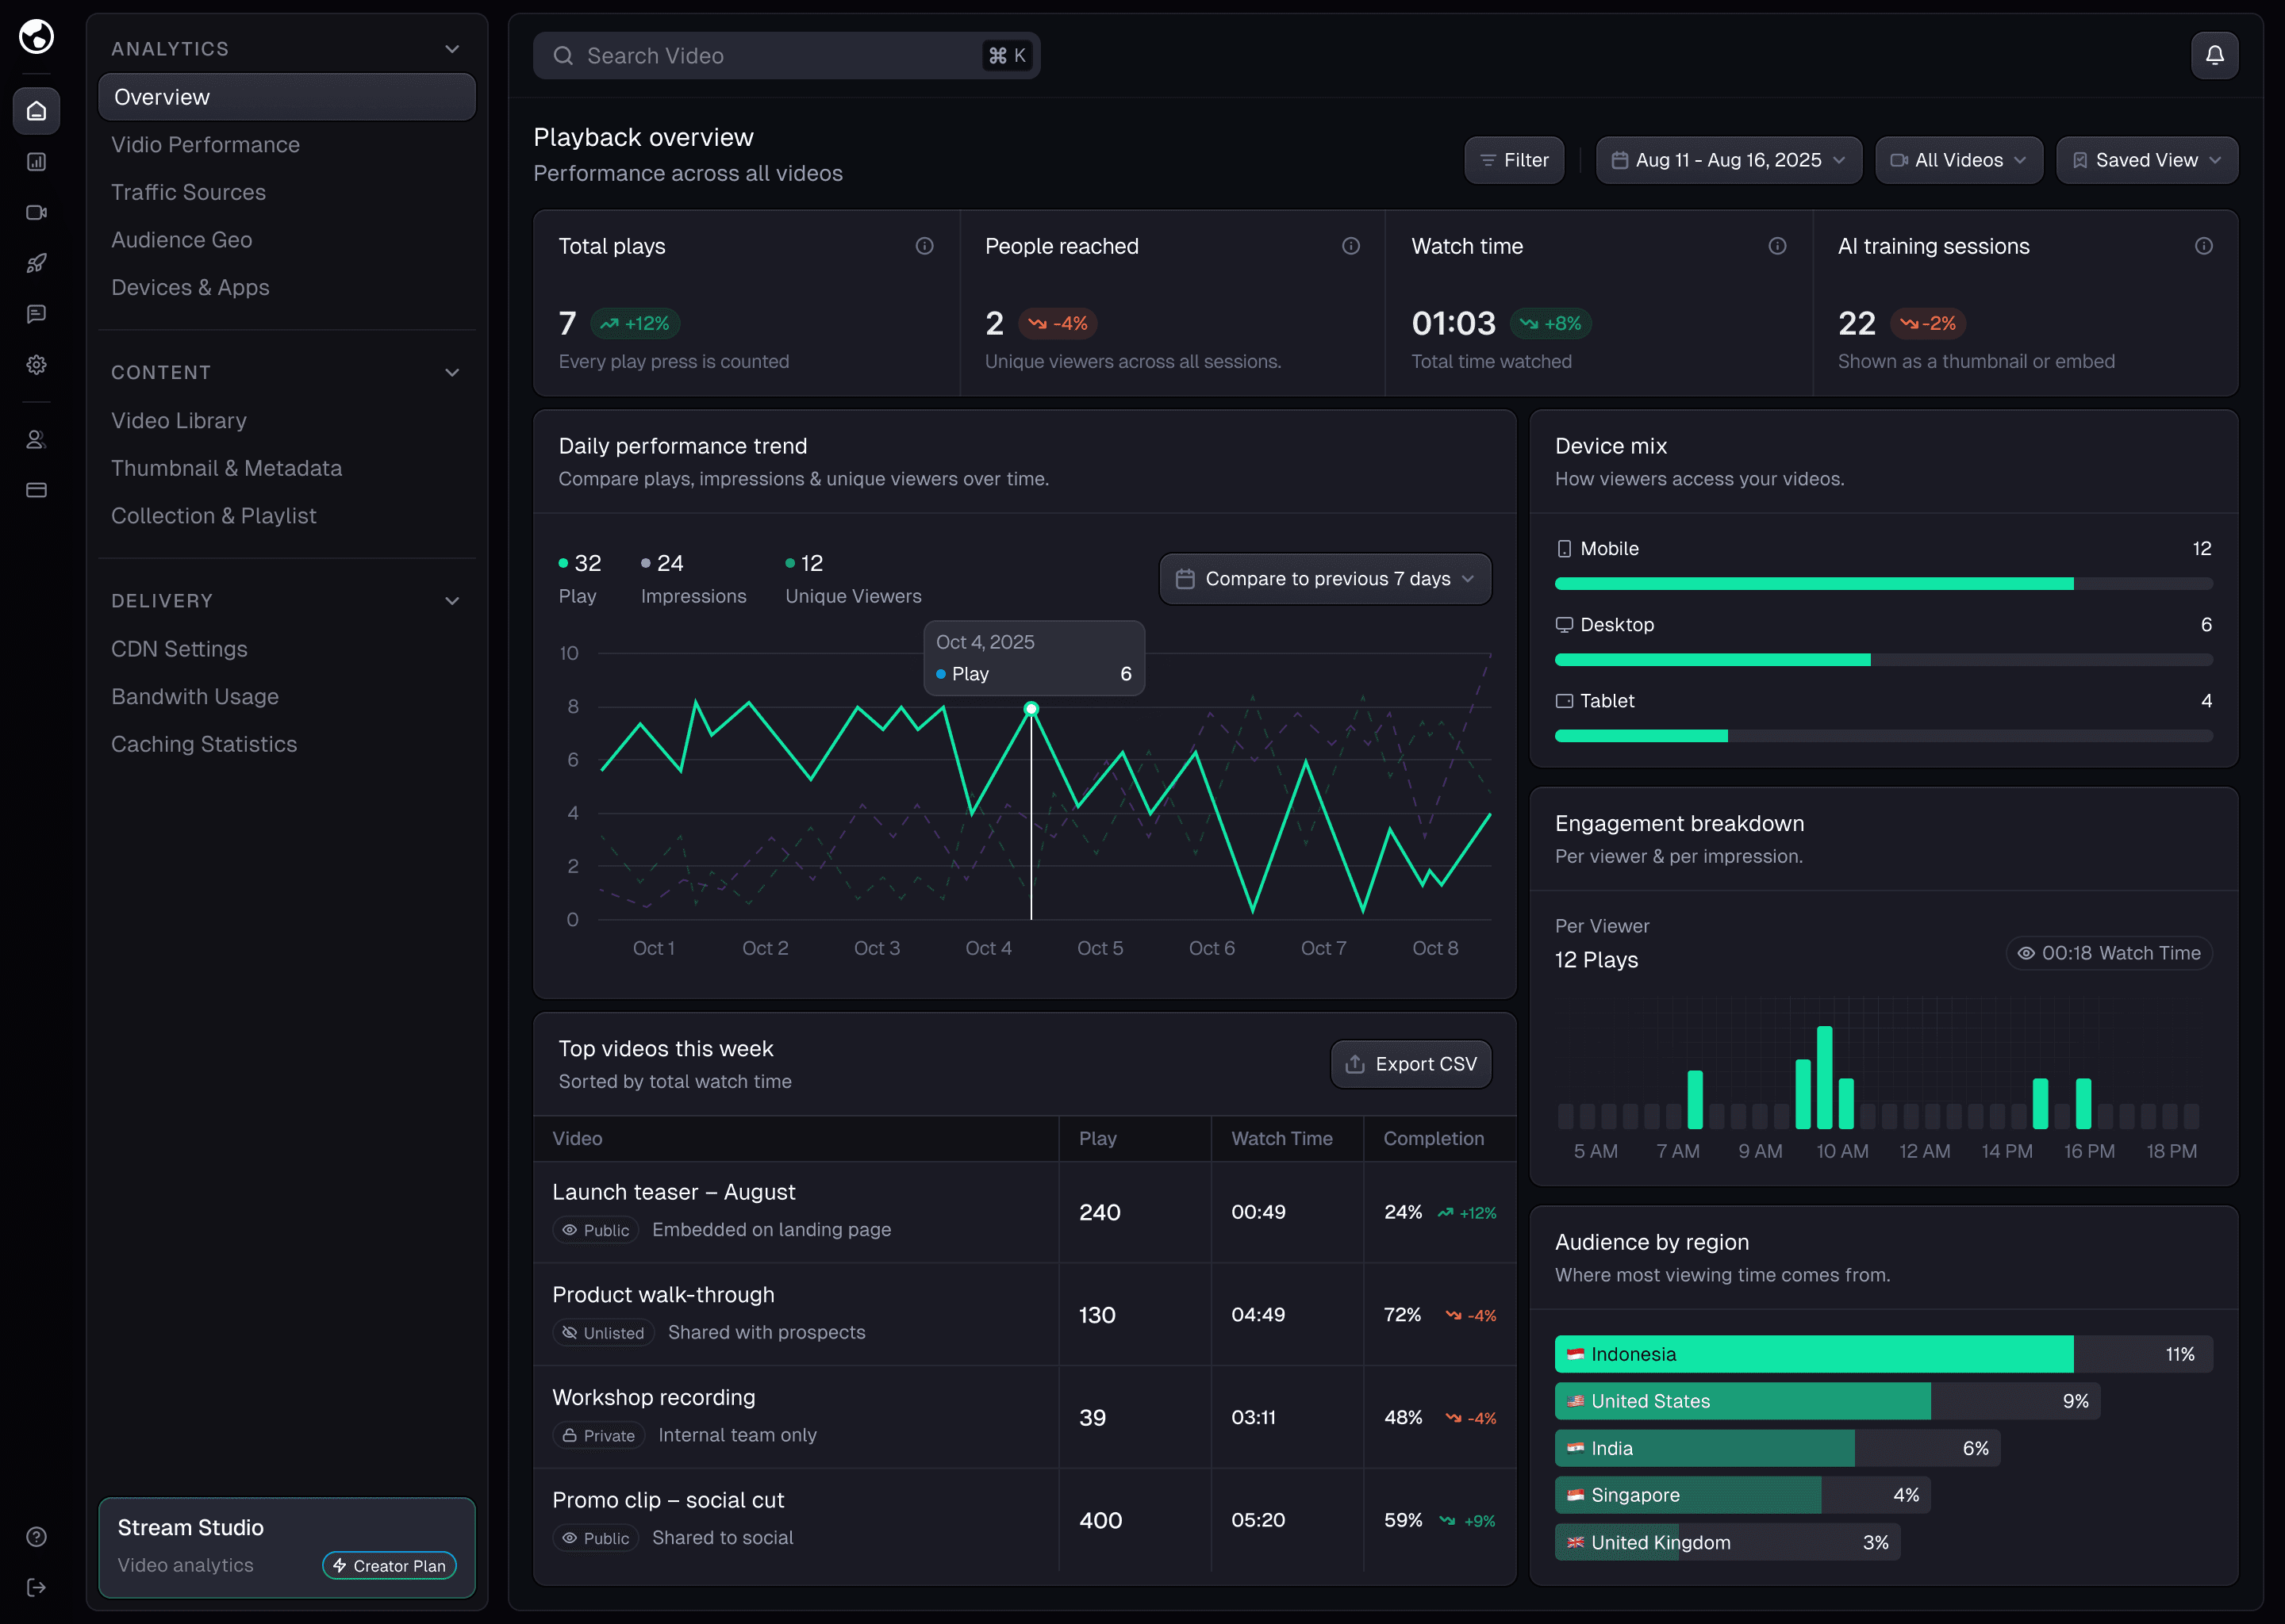The image size is (2285, 1624).
Task: Click the video camera icon in left rail
Action: click(36, 212)
